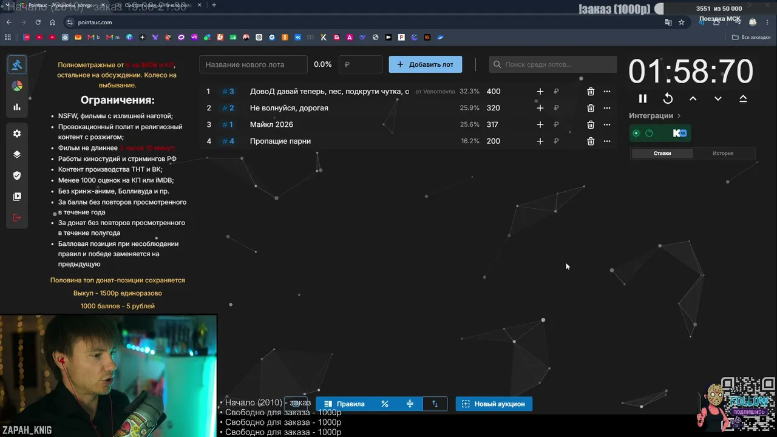The image size is (777, 437).
Task: Add amount to Пропащие парни lot
Action: click(540, 141)
